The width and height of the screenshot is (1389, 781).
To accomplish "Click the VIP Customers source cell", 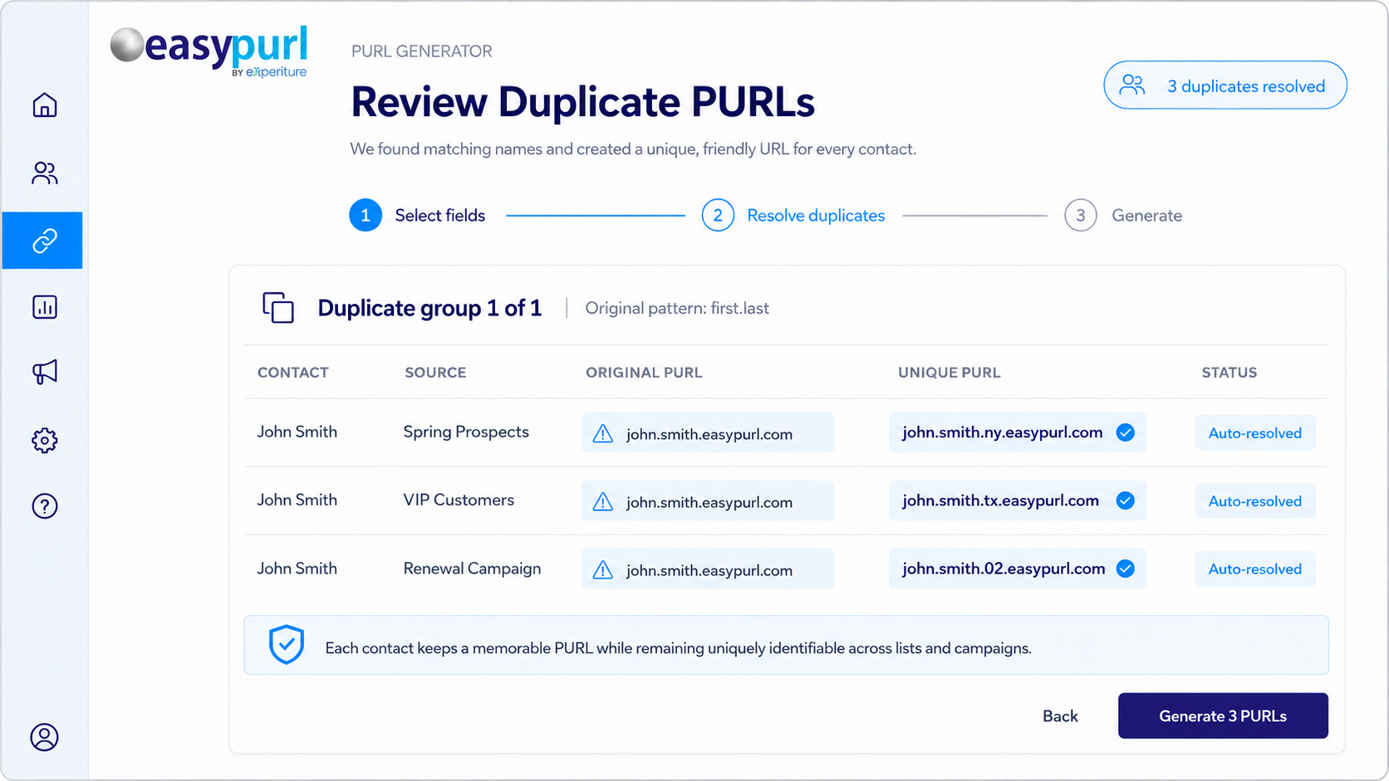I will [x=459, y=500].
